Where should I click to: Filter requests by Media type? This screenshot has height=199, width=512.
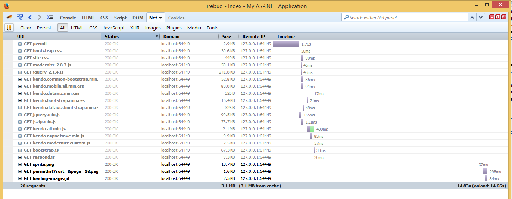tap(194, 28)
